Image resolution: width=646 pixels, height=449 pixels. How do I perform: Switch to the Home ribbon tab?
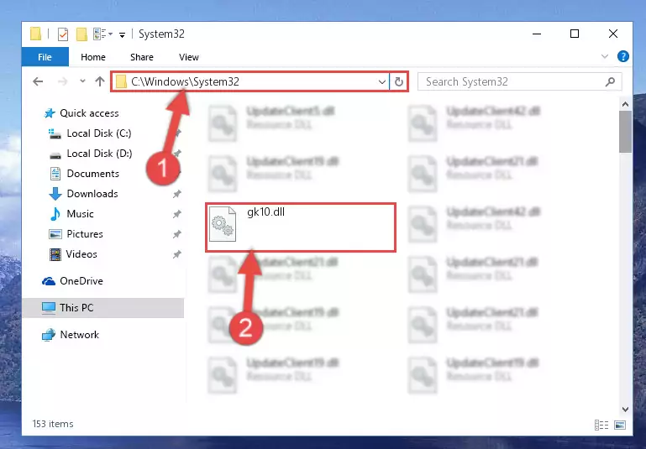pos(93,57)
